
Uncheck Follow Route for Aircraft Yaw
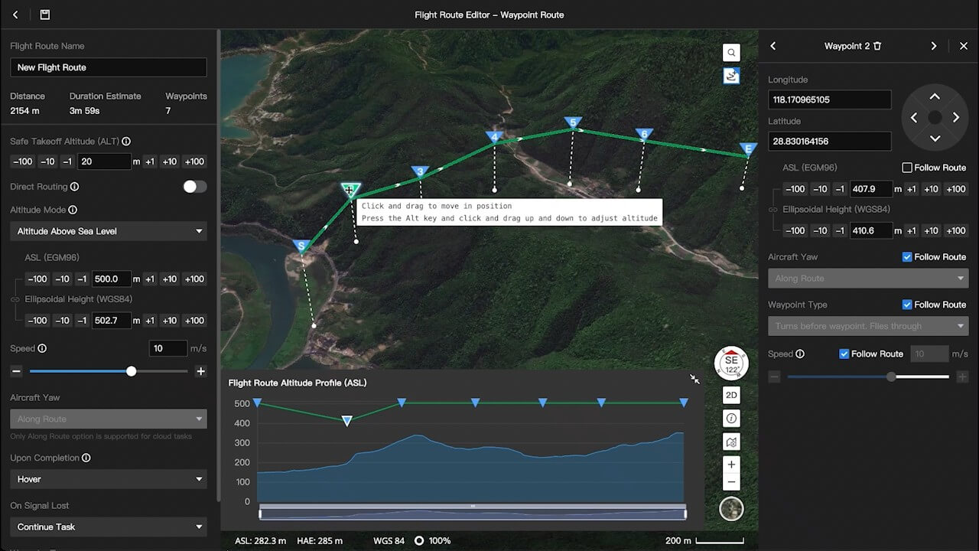pos(907,257)
